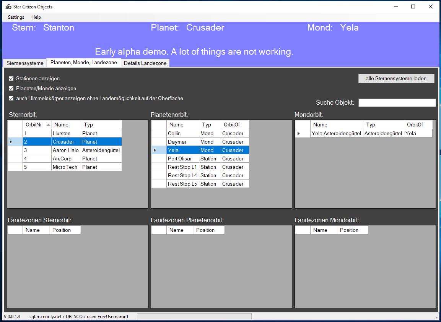Click Position header in Landezonen Planetenorbit
This screenshot has height=322, width=441.
(x=209, y=230)
